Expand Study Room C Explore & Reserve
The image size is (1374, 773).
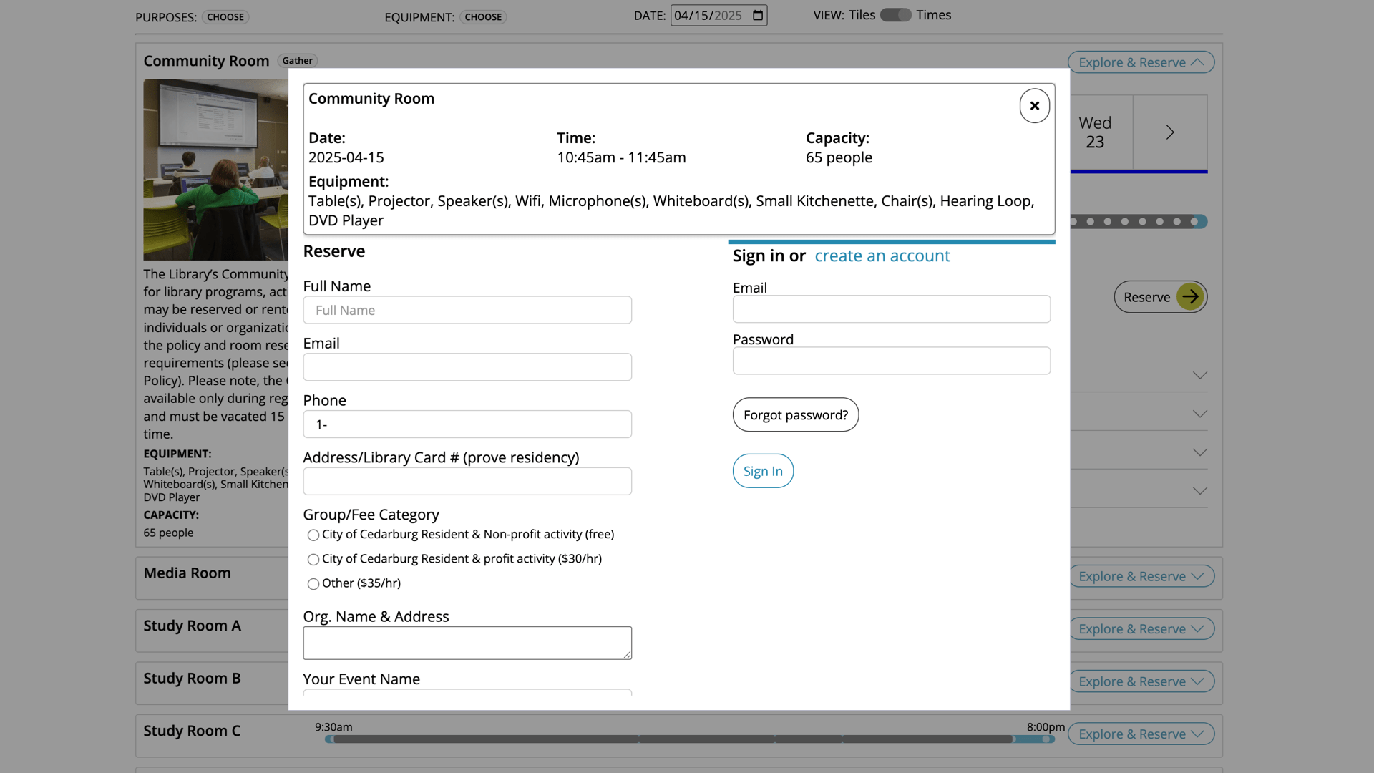point(1141,734)
